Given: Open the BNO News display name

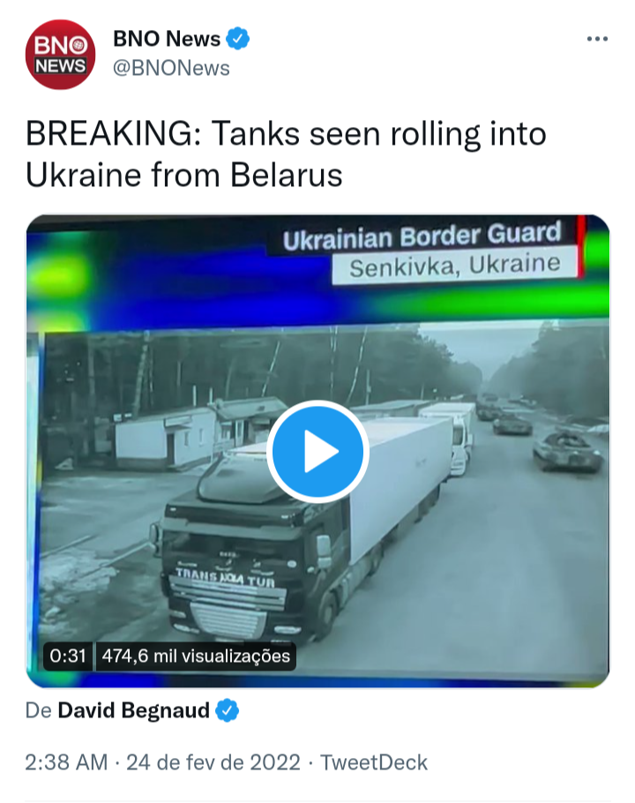Looking at the screenshot, I should click(x=167, y=39).
